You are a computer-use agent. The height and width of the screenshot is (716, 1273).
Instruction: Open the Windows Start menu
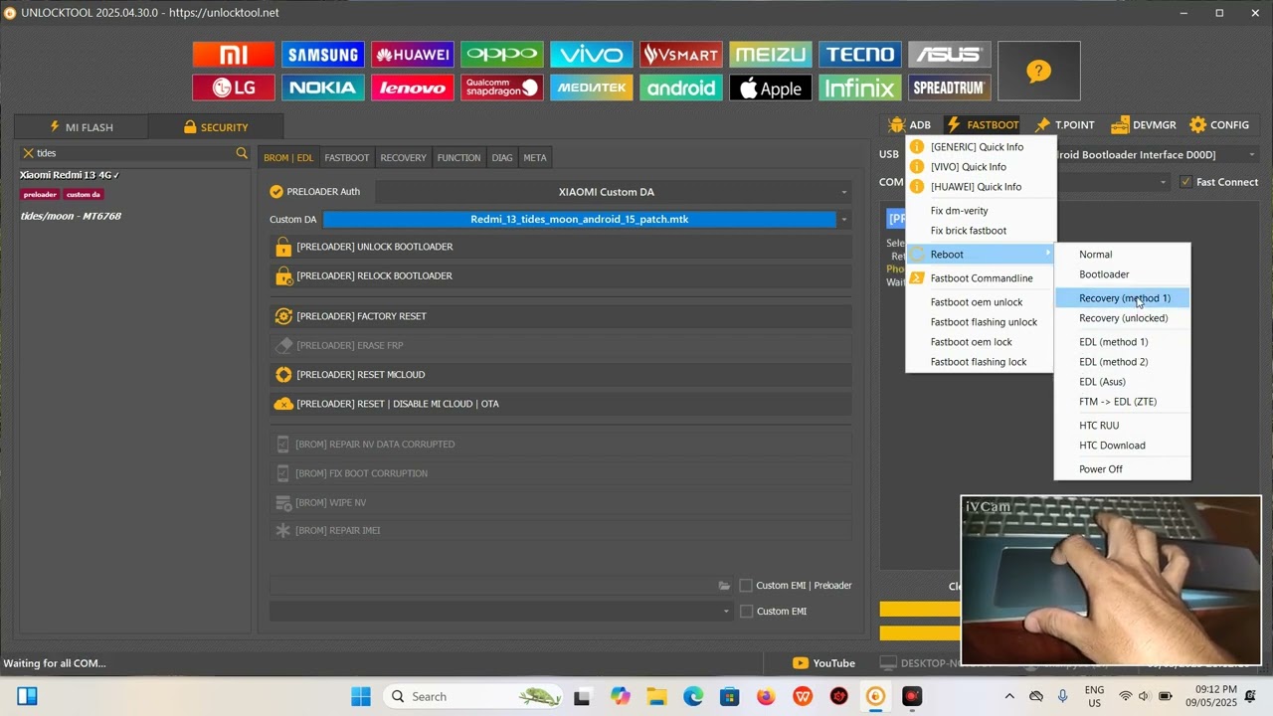pyautogui.click(x=360, y=696)
